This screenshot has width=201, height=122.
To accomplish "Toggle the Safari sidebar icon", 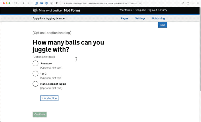I will click(x=15, y=3).
